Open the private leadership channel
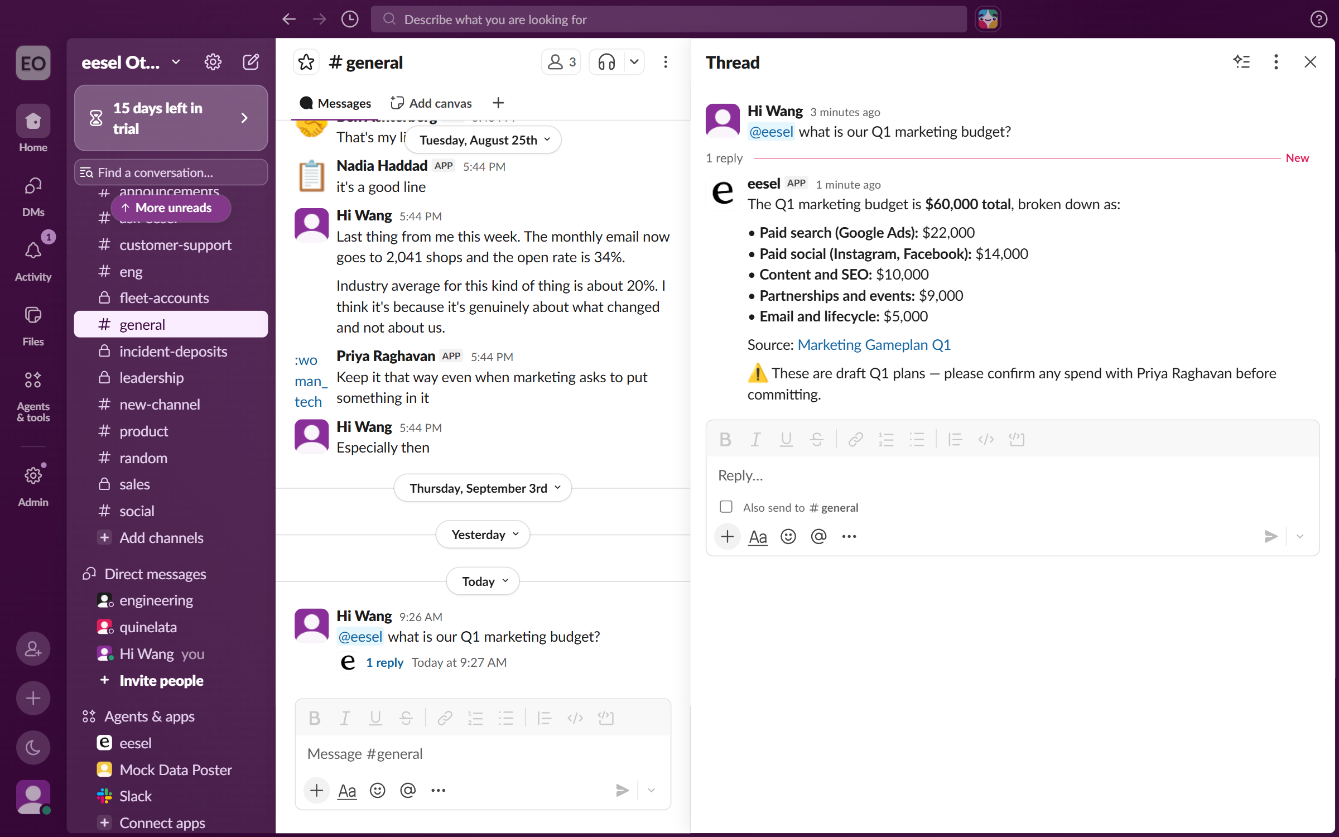The height and width of the screenshot is (837, 1339). [171, 378]
